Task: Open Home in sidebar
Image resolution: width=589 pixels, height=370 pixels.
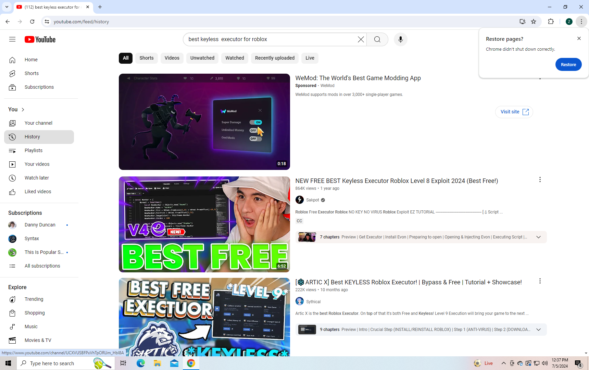Action: [x=39, y=60]
